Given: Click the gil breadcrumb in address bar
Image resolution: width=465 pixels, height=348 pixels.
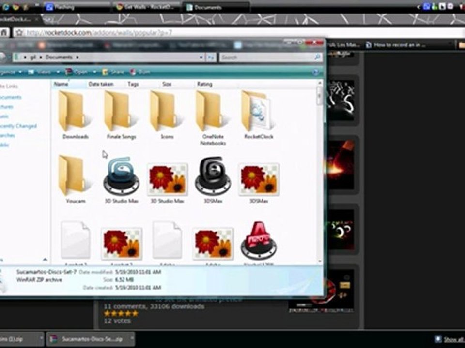Looking at the screenshot, I should pyautogui.click(x=33, y=57).
